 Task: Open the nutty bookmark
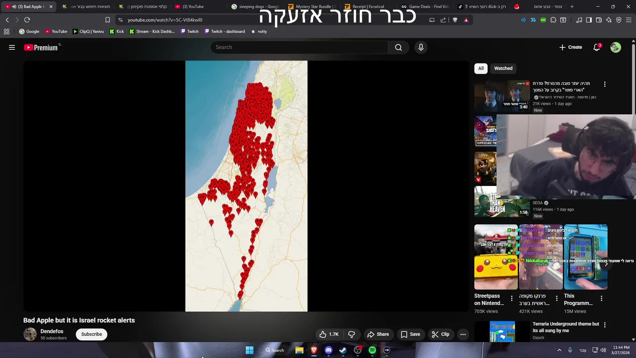(x=259, y=31)
